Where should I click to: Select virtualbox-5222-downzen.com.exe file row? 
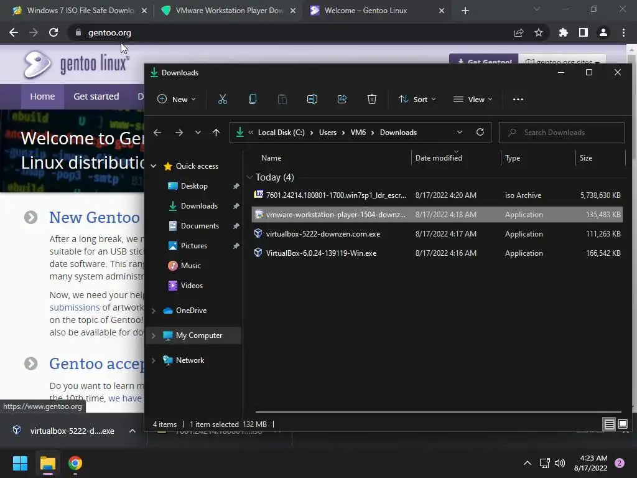click(x=437, y=234)
